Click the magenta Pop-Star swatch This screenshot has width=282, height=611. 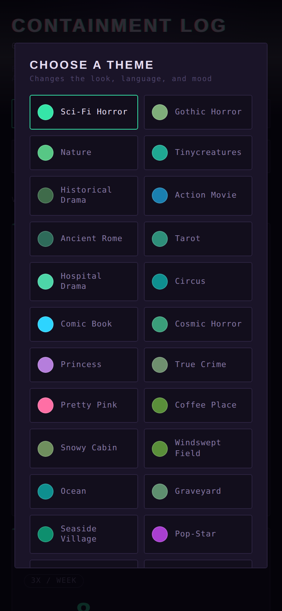point(160,534)
